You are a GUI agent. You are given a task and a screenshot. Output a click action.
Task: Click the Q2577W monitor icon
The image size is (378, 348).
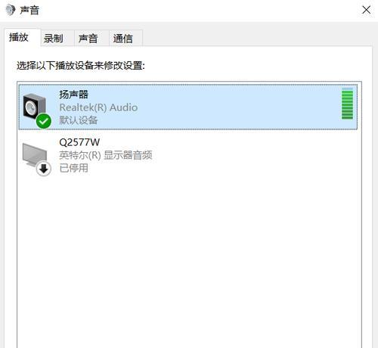click(35, 154)
